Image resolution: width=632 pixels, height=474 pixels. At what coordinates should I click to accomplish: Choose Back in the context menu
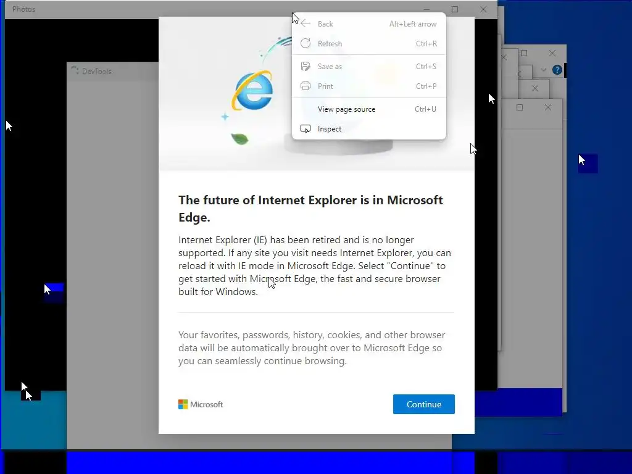(368, 24)
